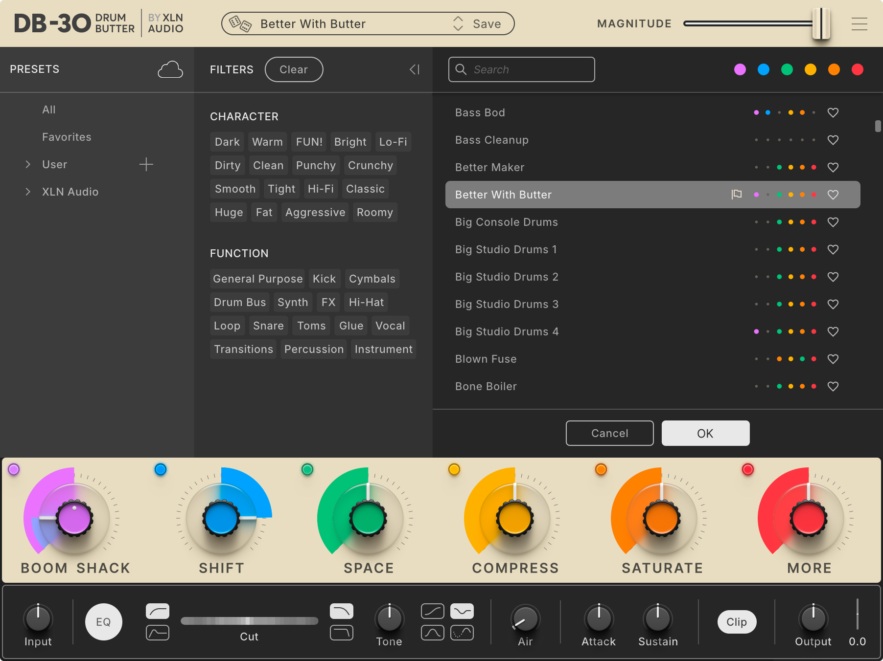Filter by the Kick function tag
Viewport: 883px width, 661px height.
[324, 279]
